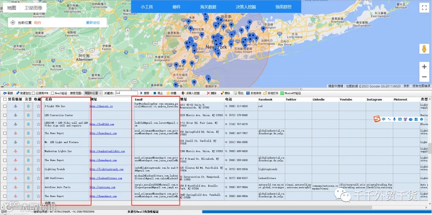Click the 本地保存 floppy disk icon
The image size is (432, 215).
pos(248,94)
